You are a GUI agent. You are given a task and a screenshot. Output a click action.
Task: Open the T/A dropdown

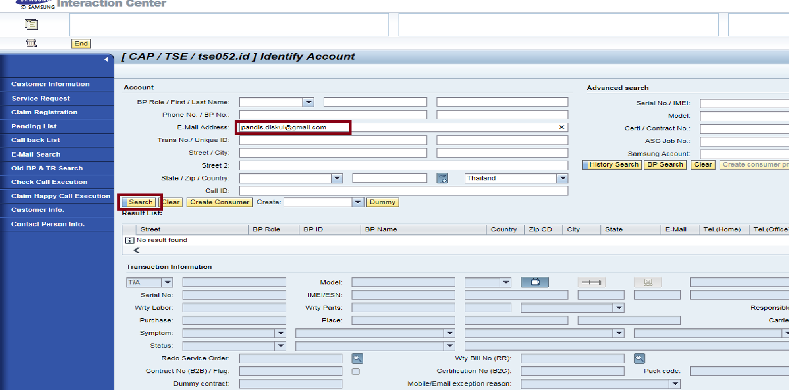167,282
